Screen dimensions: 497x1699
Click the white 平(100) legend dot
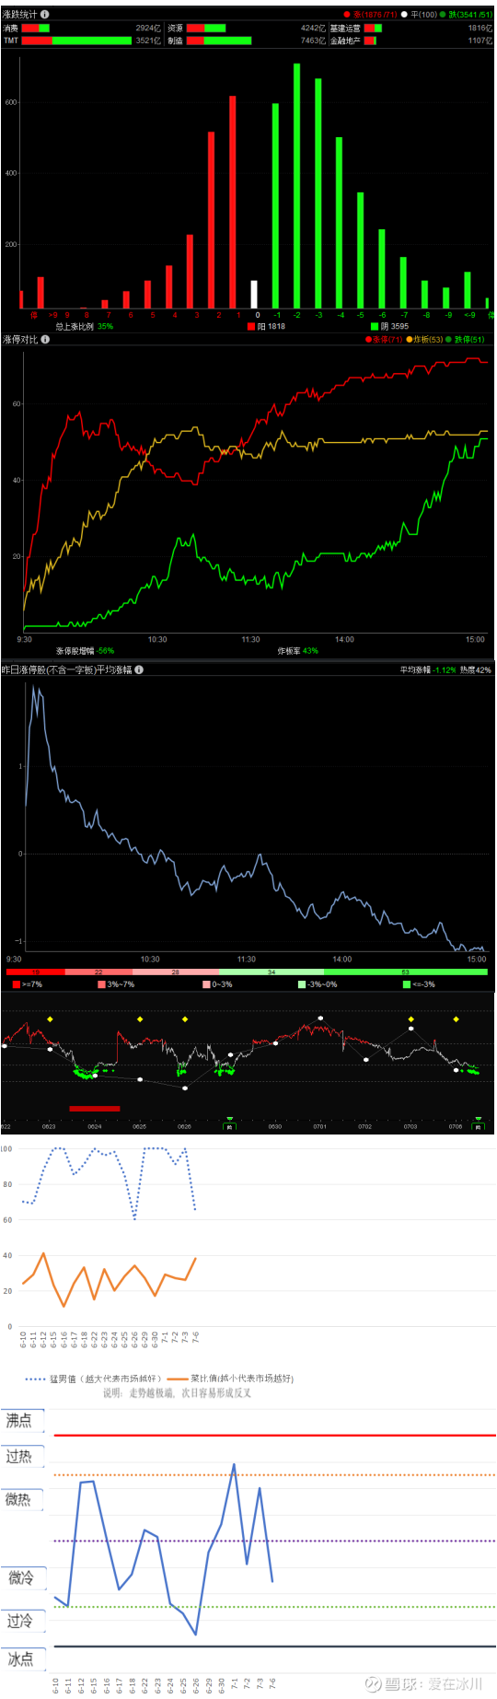coord(404,15)
